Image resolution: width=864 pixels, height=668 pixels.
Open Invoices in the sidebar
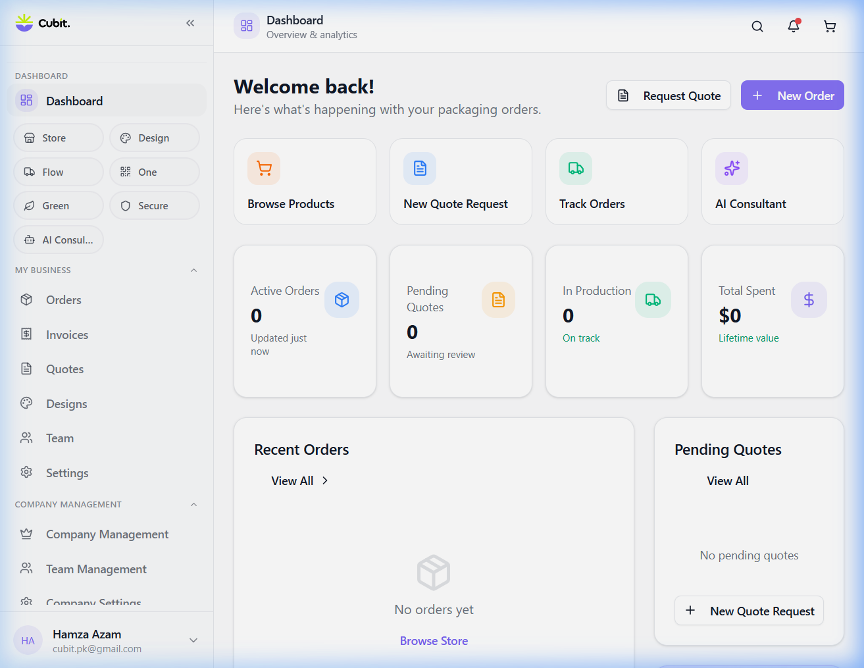[x=107, y=334]
